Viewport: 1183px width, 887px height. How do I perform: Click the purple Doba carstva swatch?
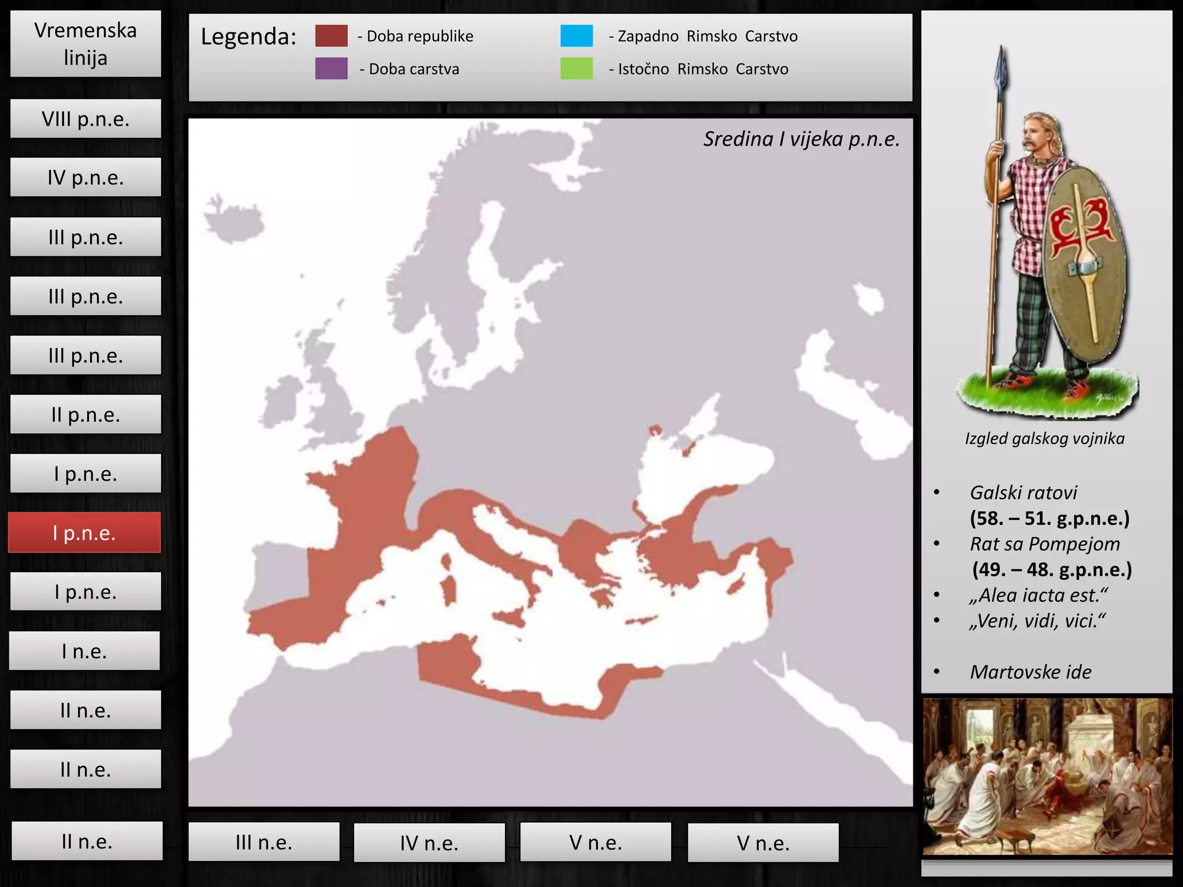(331, 69)
